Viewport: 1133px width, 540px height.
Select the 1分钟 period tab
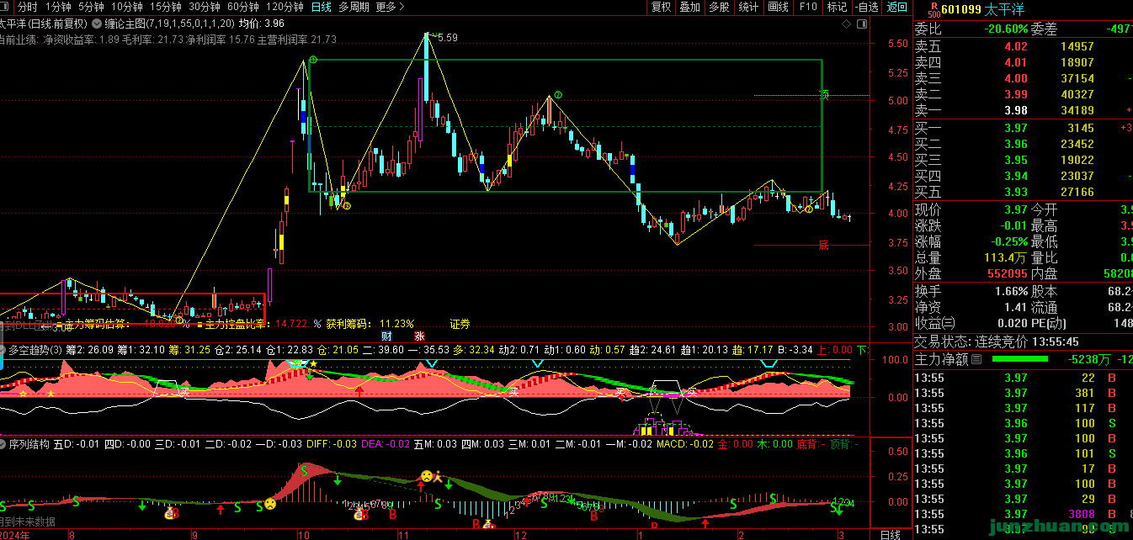point(58,7)
